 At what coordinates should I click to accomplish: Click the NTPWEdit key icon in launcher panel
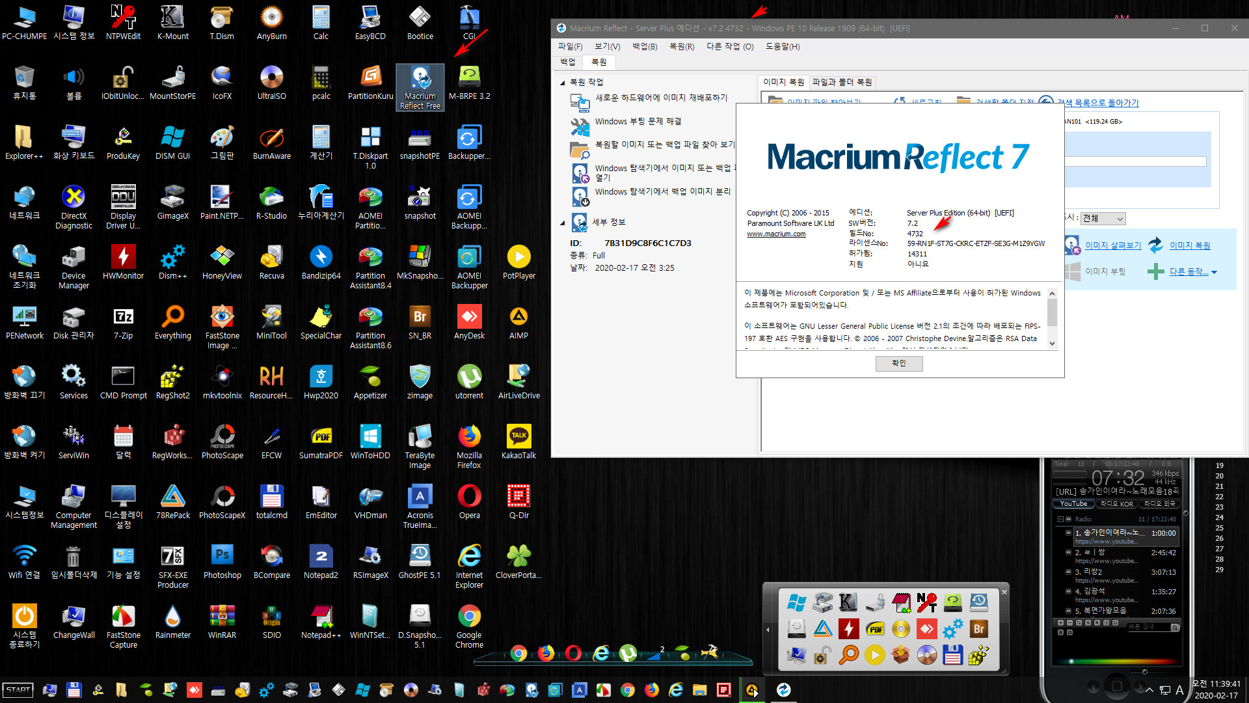click(x=926, y=603)
